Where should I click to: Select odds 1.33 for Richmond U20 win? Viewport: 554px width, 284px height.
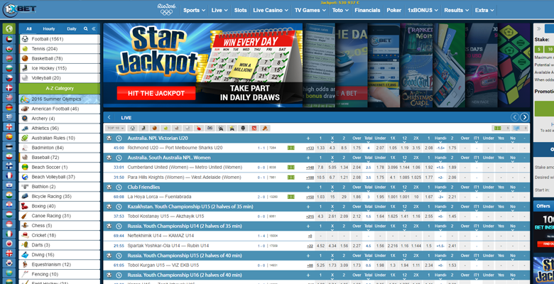(320, 148)
